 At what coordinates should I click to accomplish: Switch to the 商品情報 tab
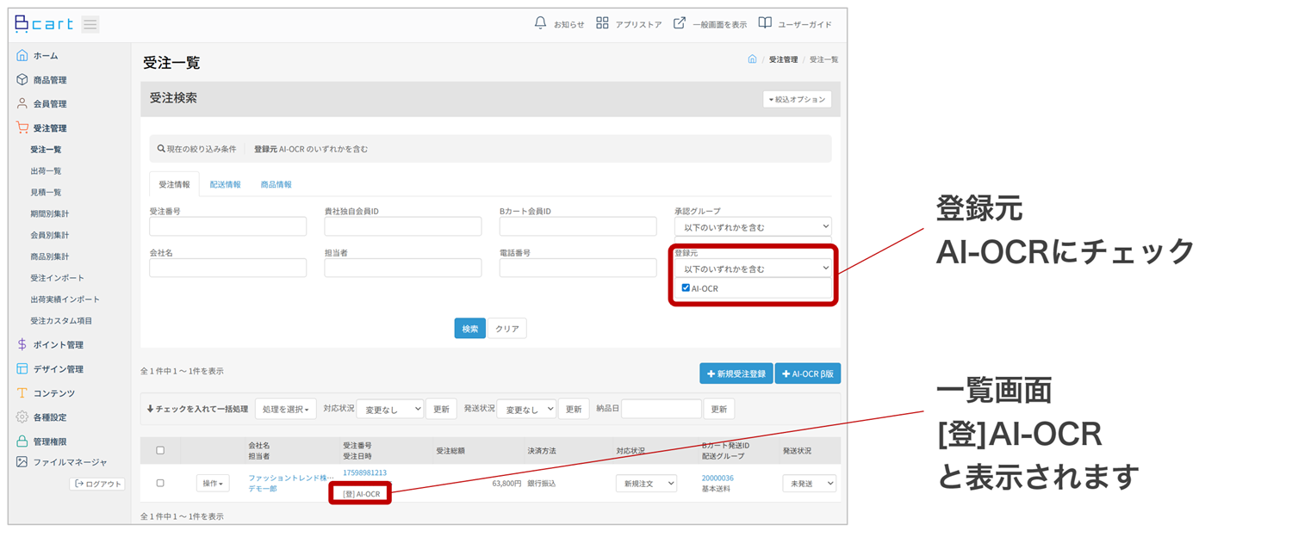pos(276,184)
